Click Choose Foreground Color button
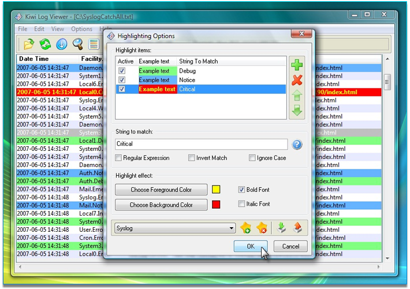This screenshot has height=289, width=410. (x=161, y=190)
